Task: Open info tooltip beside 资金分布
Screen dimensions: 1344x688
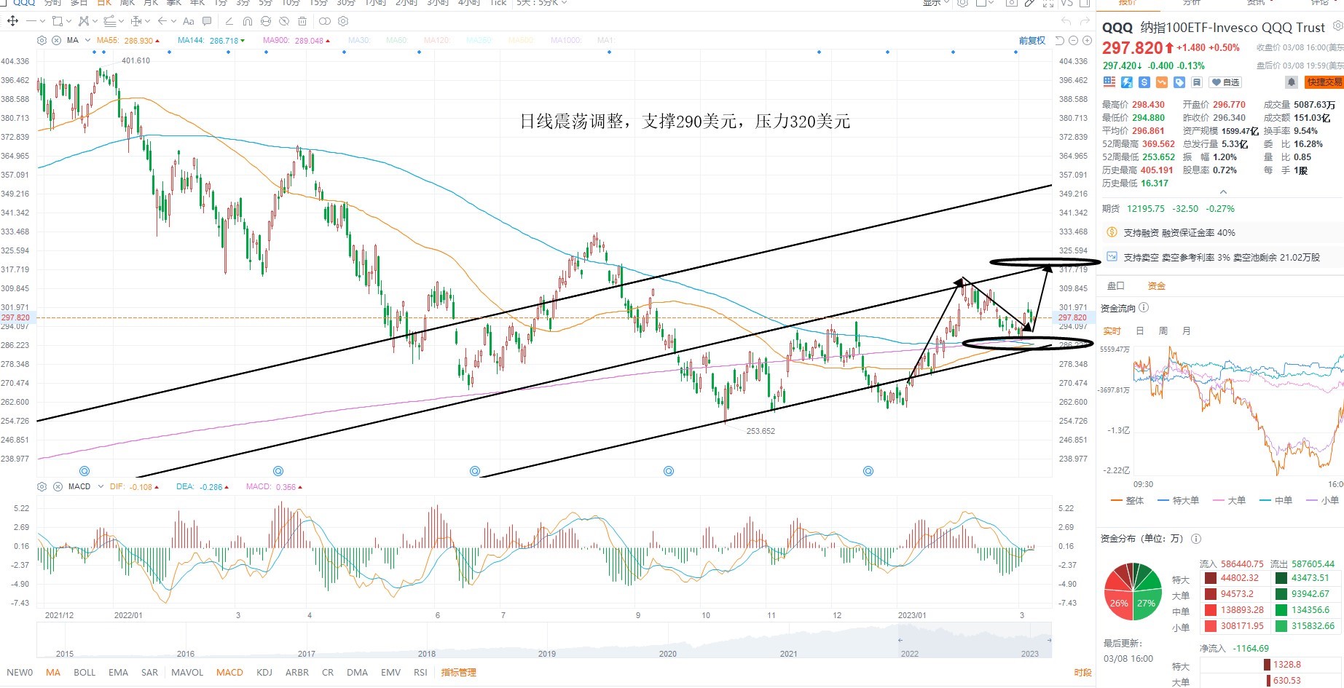Action: pos(1196,539)
